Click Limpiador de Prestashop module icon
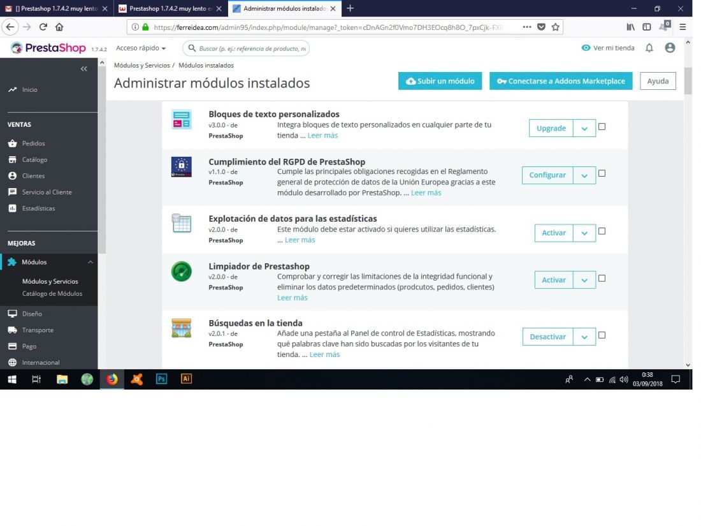 tap(182, 272)
